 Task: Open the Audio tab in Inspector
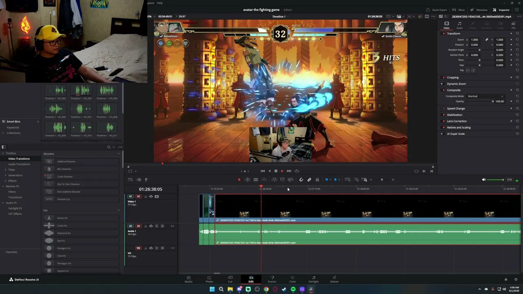tap(459, 25)
